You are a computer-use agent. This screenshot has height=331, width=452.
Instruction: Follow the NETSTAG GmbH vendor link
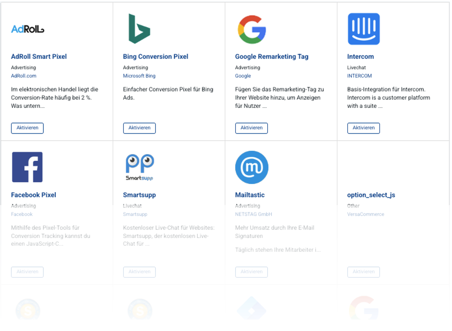click(x=253, y=214)
